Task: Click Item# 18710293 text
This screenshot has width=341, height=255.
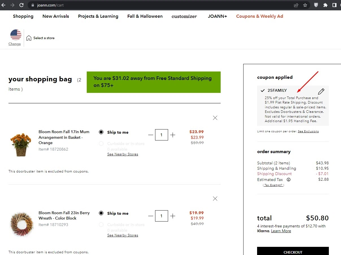Action: point(53,225)
